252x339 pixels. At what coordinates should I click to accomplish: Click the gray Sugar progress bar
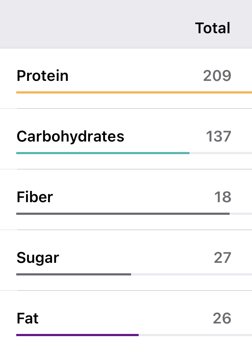(x=74, y=274)
